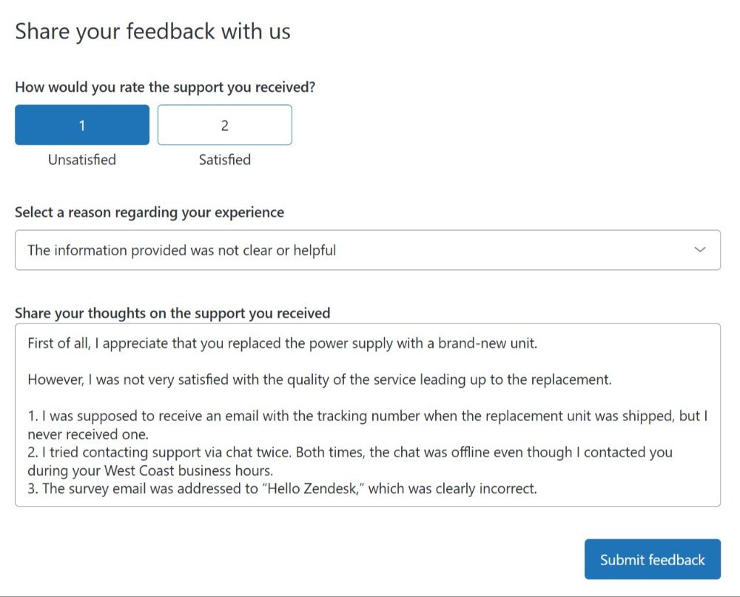The height and width of the screenshot is (597, 740).
Task: Click the Unsatisfied label under rating 1
Action: pyautogui.click(x=82, y=160)
